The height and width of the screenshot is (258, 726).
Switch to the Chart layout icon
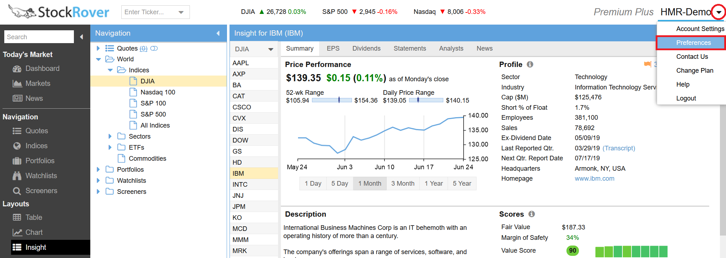pos(17,232)
